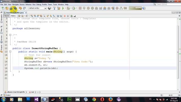181x102 pixels.
Task: Click the Toggle Rectangular Selection icon
Action: 44,16
